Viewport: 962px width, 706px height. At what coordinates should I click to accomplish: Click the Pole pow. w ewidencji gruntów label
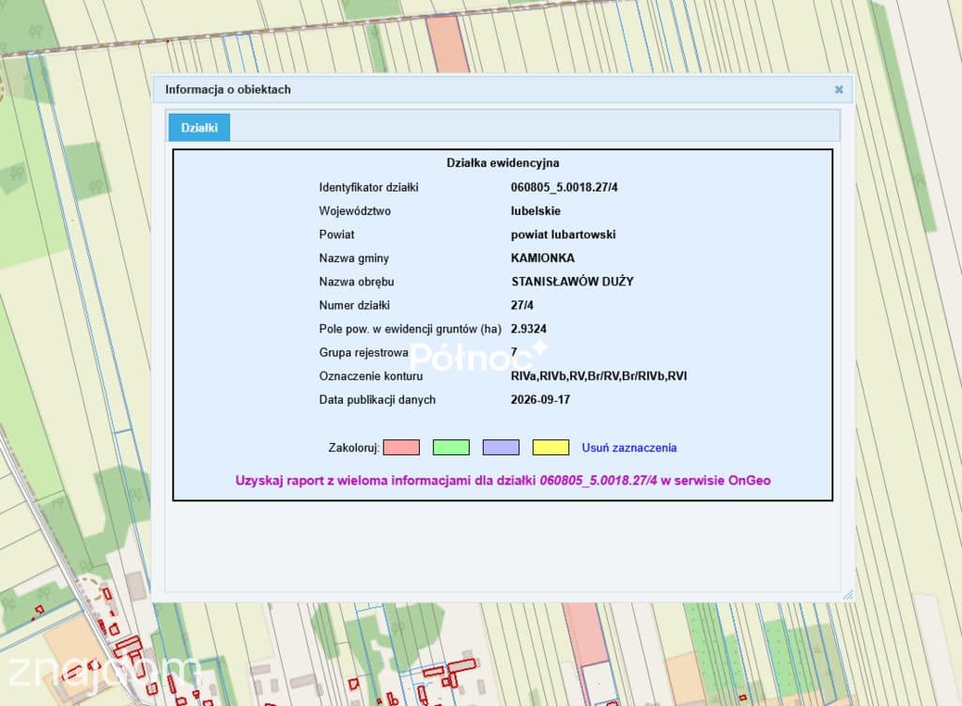410,330
